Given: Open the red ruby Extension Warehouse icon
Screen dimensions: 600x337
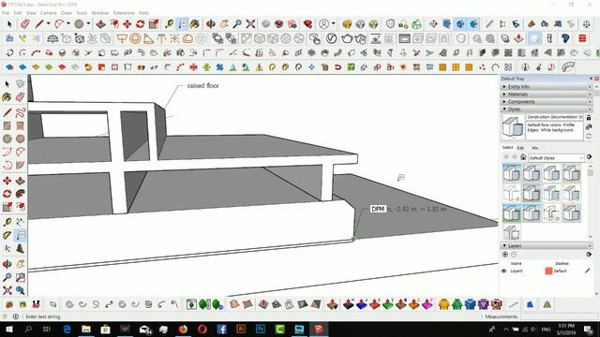Looking at the screenshot, I should click(307, 24).
